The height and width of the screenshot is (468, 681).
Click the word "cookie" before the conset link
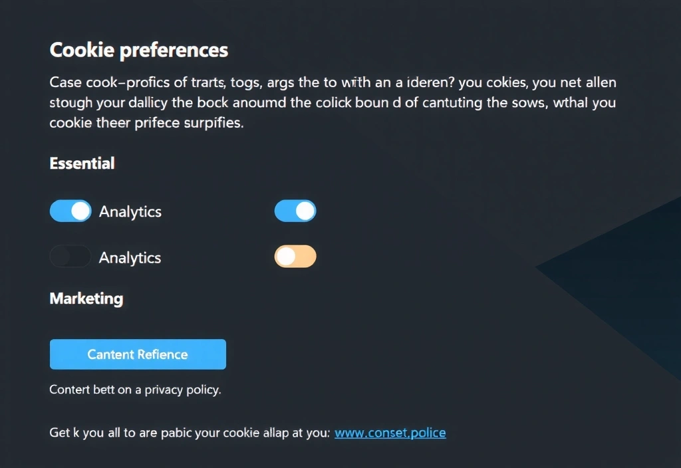click(241, 433)
